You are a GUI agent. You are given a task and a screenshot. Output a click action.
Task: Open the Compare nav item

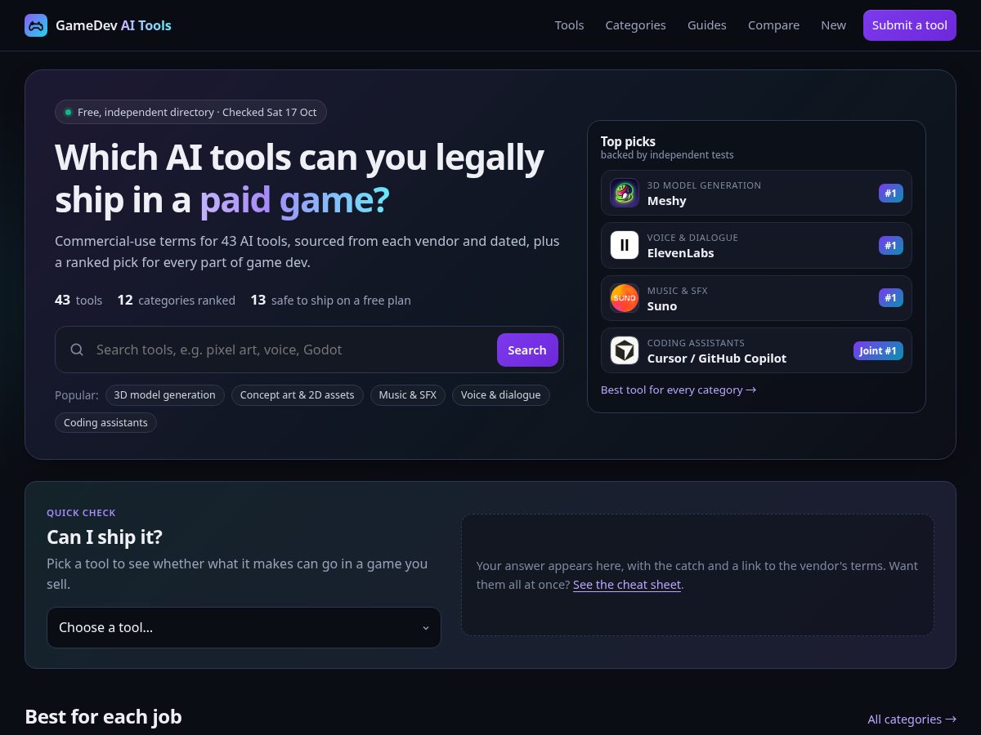coord(773,25)
